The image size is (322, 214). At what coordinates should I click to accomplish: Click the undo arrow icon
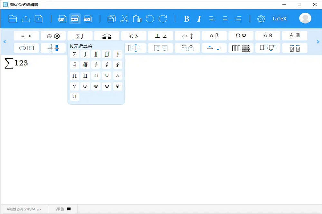click(150, 19)
